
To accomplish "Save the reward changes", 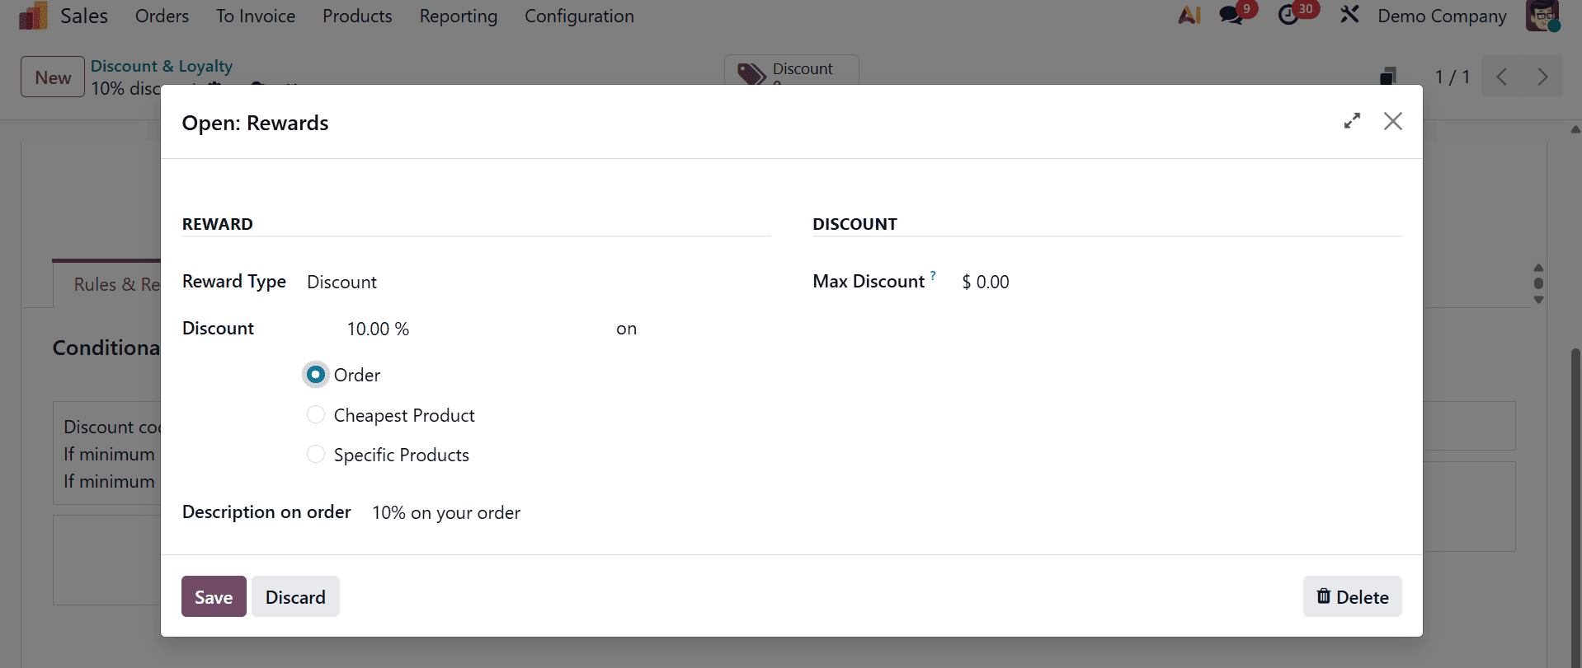I will [x=213, y=596].
